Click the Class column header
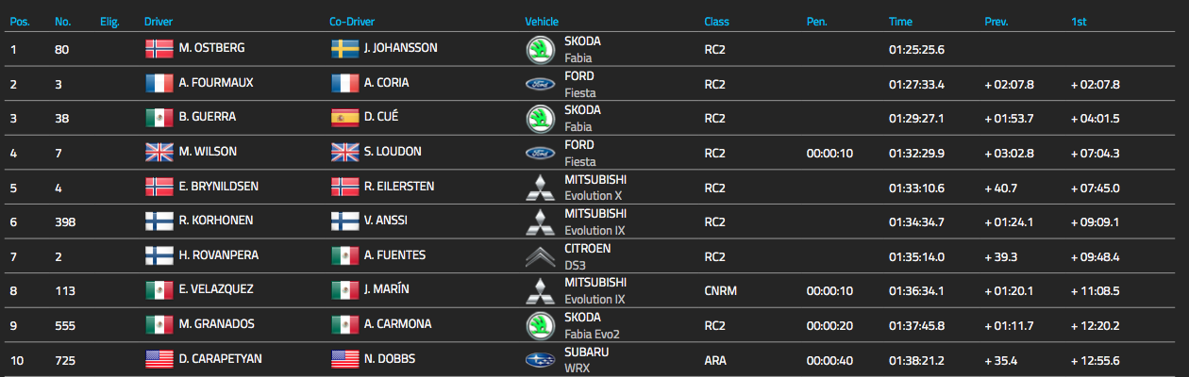The width and height of the screenshot is (1189, 377). click(716, 21)
